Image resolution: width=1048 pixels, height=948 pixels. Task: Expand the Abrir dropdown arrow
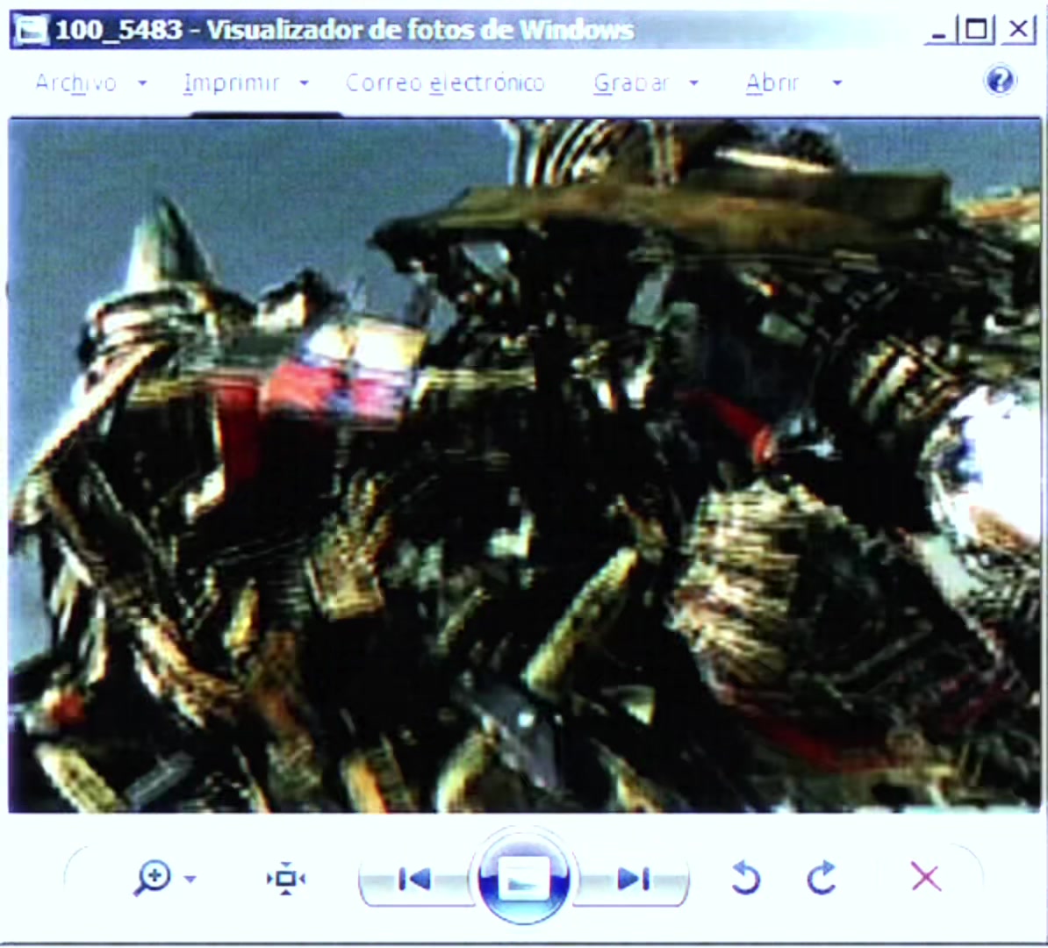(x=836, y=83)
